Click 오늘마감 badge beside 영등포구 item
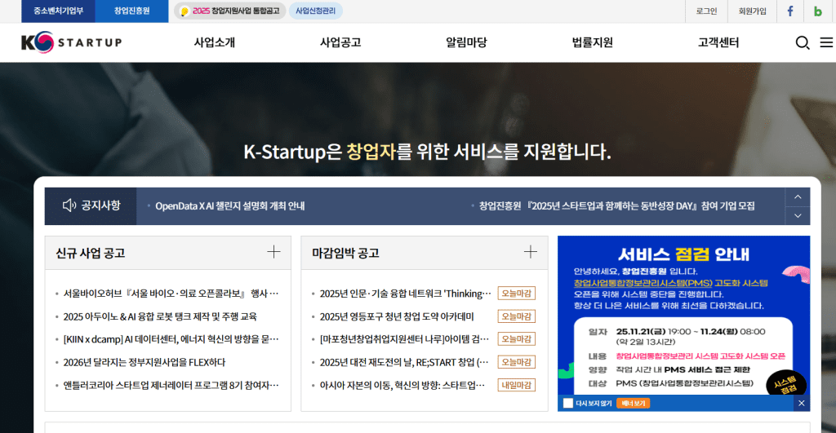This screenshot has height=433, width=836. 516,316
